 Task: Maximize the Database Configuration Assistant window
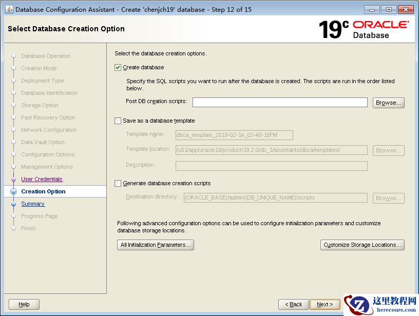pos(389,10)
